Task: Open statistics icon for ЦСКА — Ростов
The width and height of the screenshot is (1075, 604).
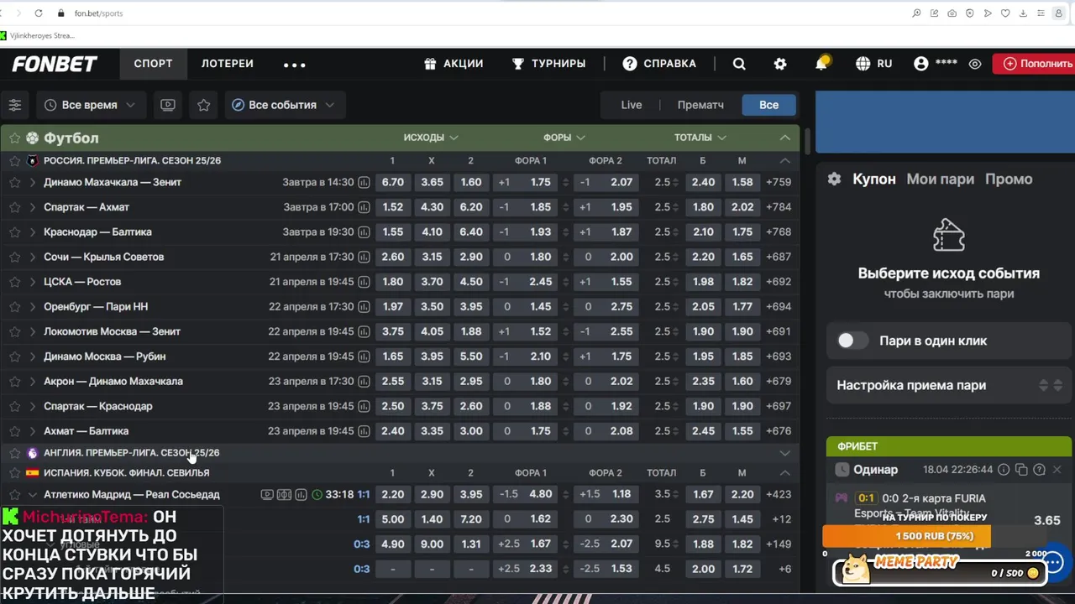Action: [x=364, y=282]
